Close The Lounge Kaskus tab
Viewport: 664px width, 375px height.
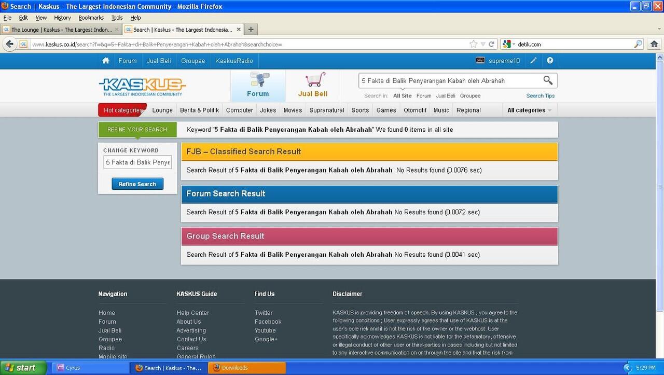tap(117, 30)
